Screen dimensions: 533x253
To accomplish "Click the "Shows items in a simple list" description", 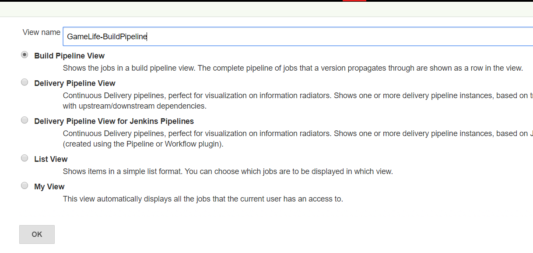I will [228, 171].
